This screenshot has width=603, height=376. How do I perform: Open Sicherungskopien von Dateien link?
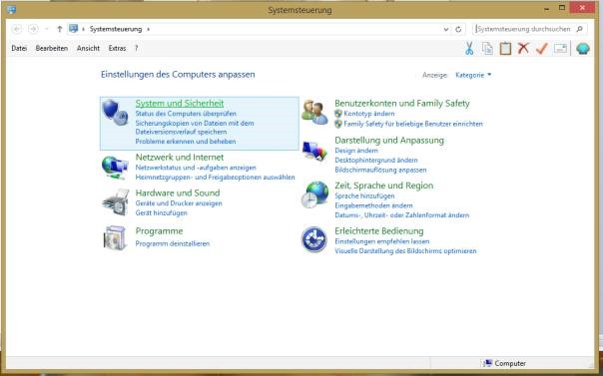pyautogui.click(x=195, y=128)
